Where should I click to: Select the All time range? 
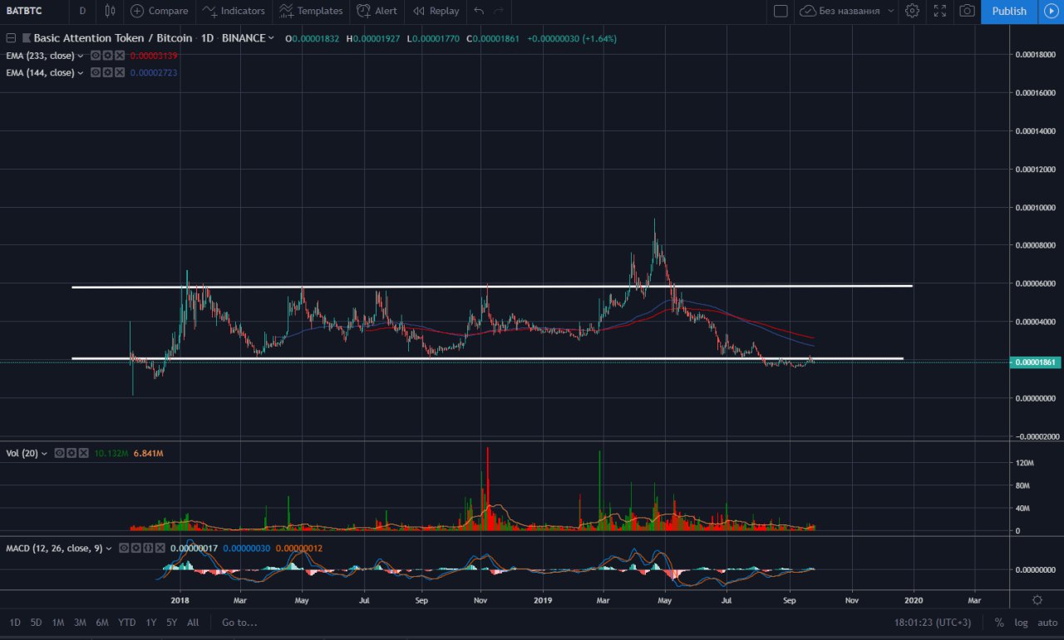coord(193,623)
